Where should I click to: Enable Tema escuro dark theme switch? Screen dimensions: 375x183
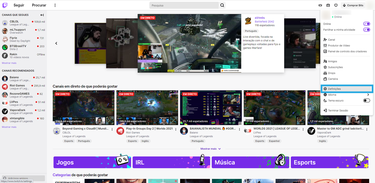[x=366, y=101]
